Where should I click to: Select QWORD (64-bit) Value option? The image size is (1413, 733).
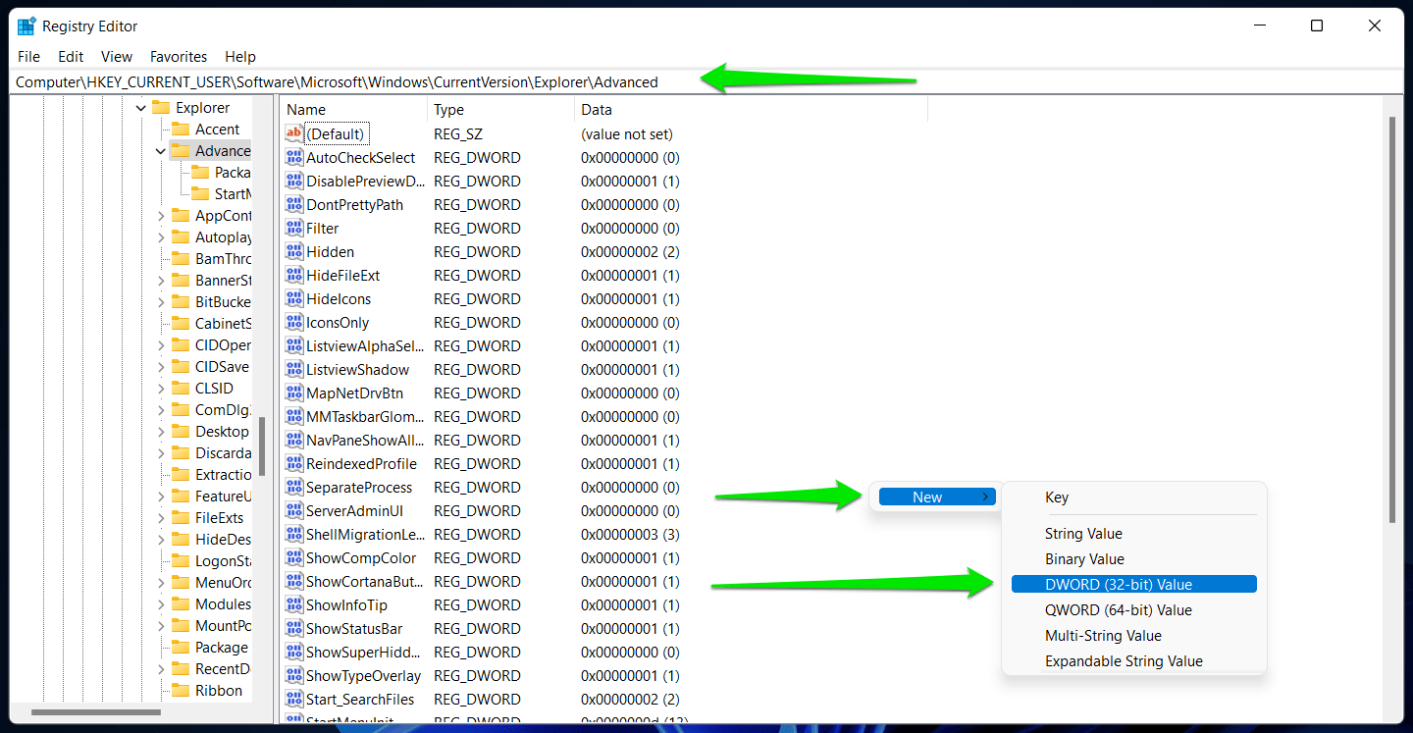1118,610
